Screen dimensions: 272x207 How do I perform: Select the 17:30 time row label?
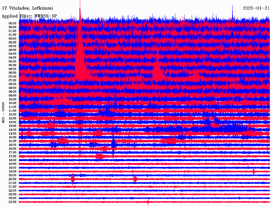12,156
